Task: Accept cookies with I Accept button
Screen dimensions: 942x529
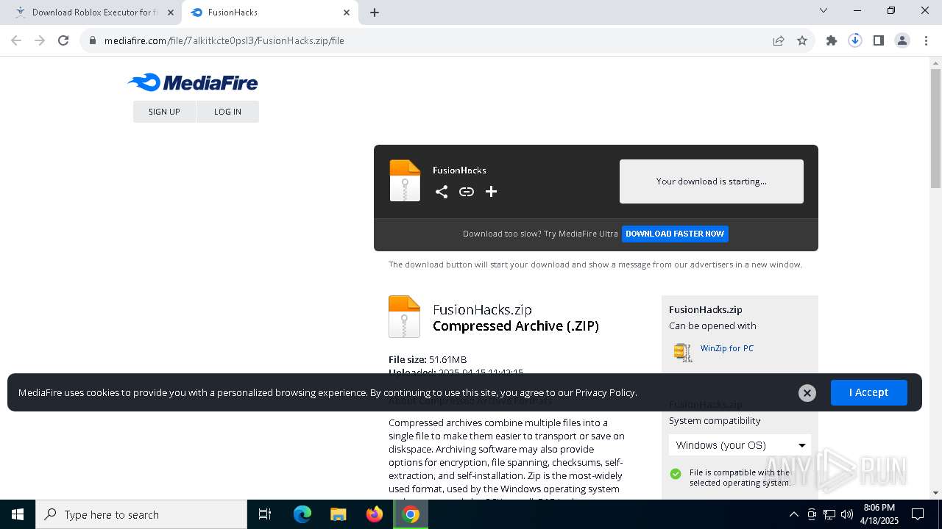Action: pos(868,392)
